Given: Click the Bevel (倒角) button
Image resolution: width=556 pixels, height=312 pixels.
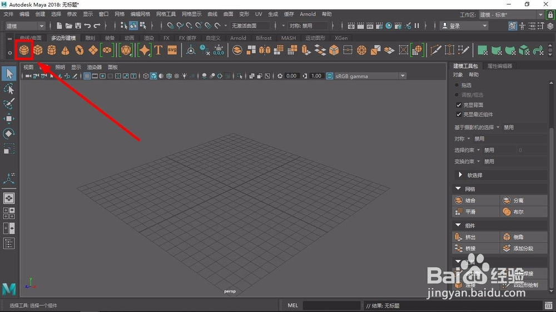Looking at the screenshot, I should coord(524,237).
